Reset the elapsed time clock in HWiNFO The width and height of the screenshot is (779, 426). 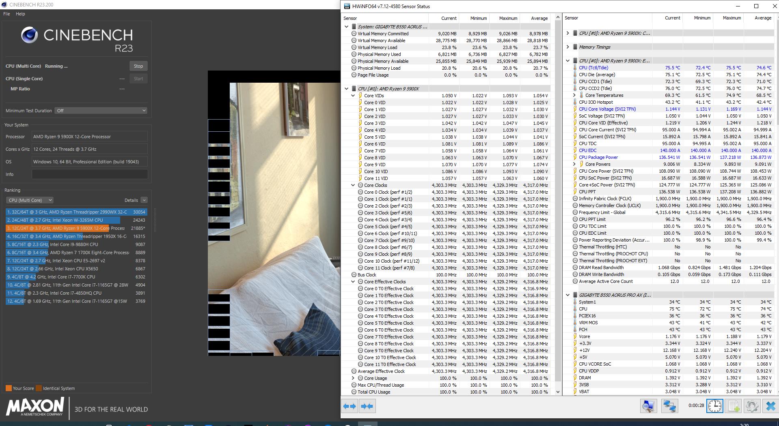(x=715, y=406)
